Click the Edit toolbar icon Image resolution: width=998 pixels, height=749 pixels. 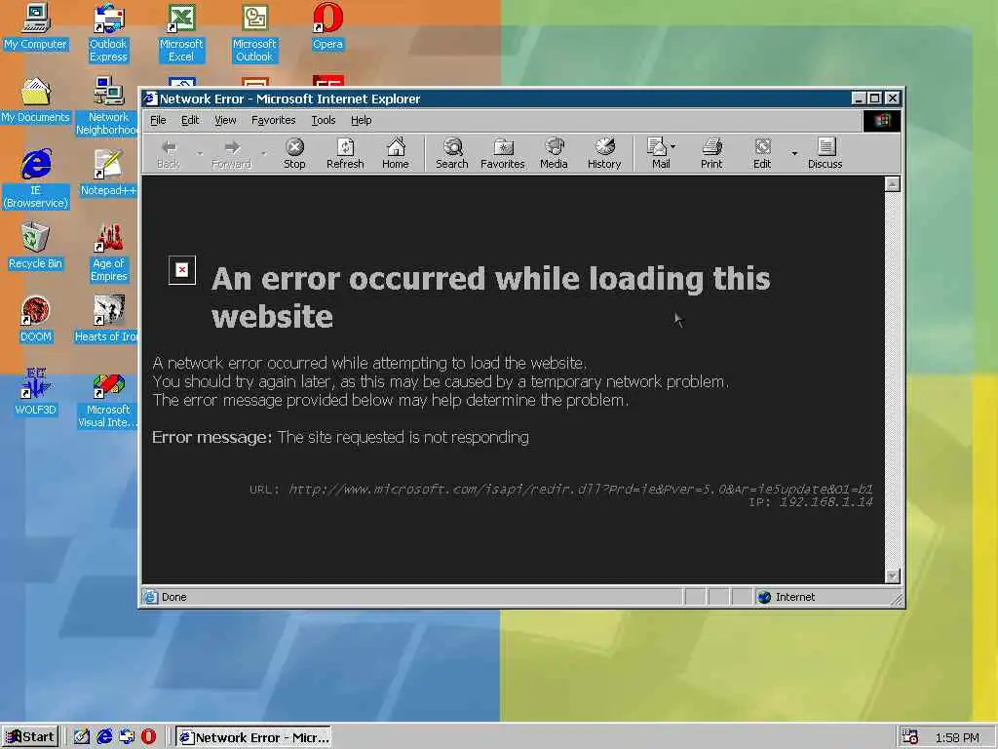click(x=762, y=154)
